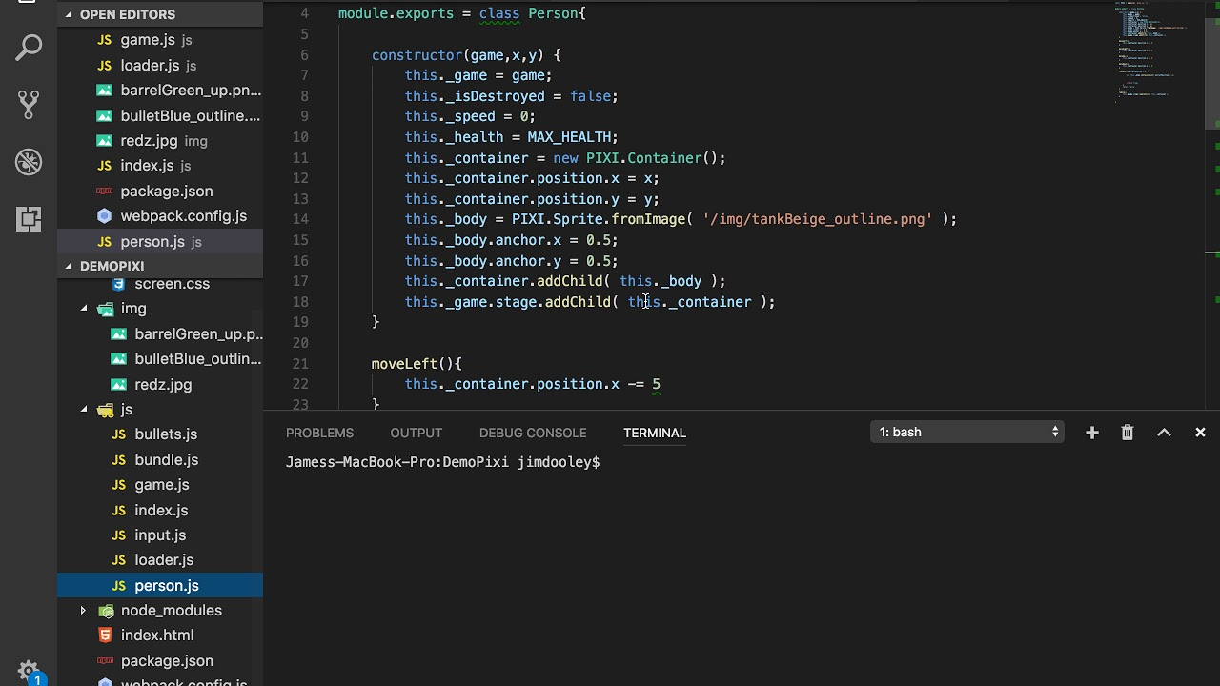Open the Extensions view

pyautogui.click(x=29, y=219)
